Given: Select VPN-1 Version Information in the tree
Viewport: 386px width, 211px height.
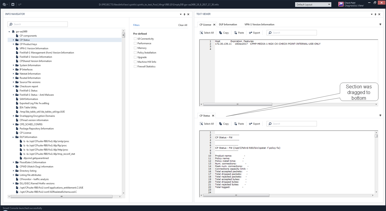Looking at the screenshot, I should [34, 48].
